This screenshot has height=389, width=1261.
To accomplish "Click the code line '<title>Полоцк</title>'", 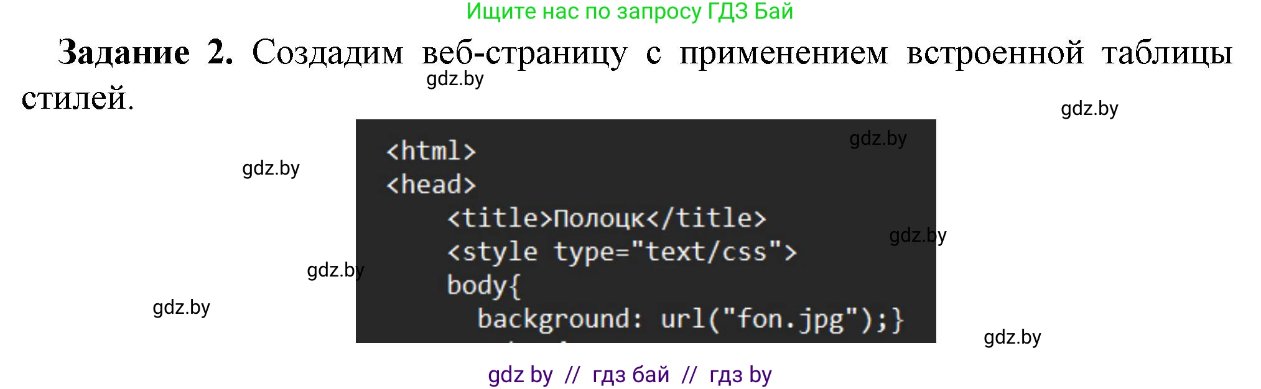I will point(607,218).
